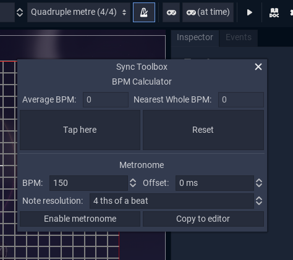Click the Offset field showing 0 ms
The height and width of the screenshot is (260, 293).
214,183
